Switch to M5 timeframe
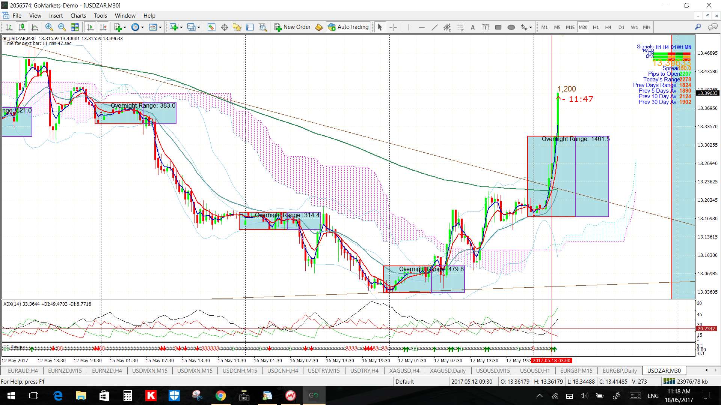Image resolution: width=721 pixels, height=405 pixels. click(x=557, y=27)
